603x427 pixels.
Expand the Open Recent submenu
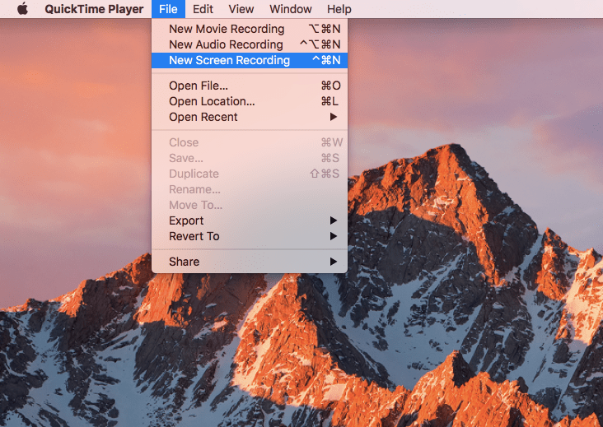coord(250,117)
